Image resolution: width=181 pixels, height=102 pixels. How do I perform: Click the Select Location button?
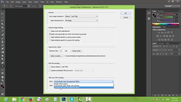(56, 56)
